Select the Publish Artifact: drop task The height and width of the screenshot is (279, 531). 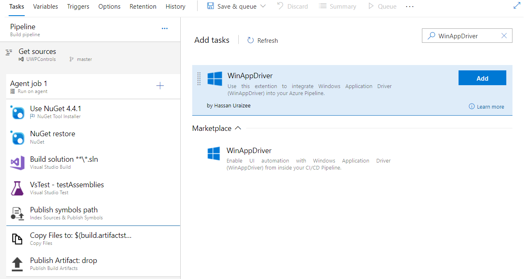click(x=93, y=264)
